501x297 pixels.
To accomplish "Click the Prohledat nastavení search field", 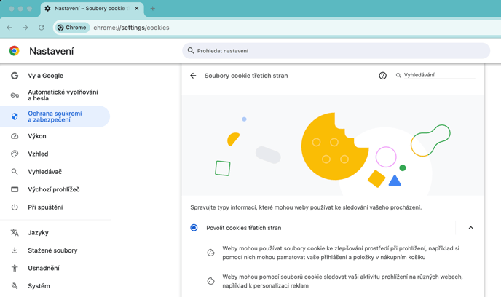I will 335,51.
